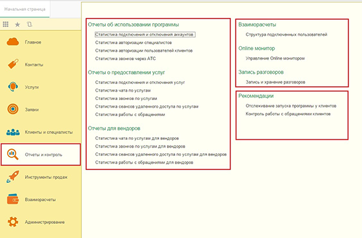
Task: Click the magnifier chart Отчеты и контроль icon
Action: tap(13, 154)
